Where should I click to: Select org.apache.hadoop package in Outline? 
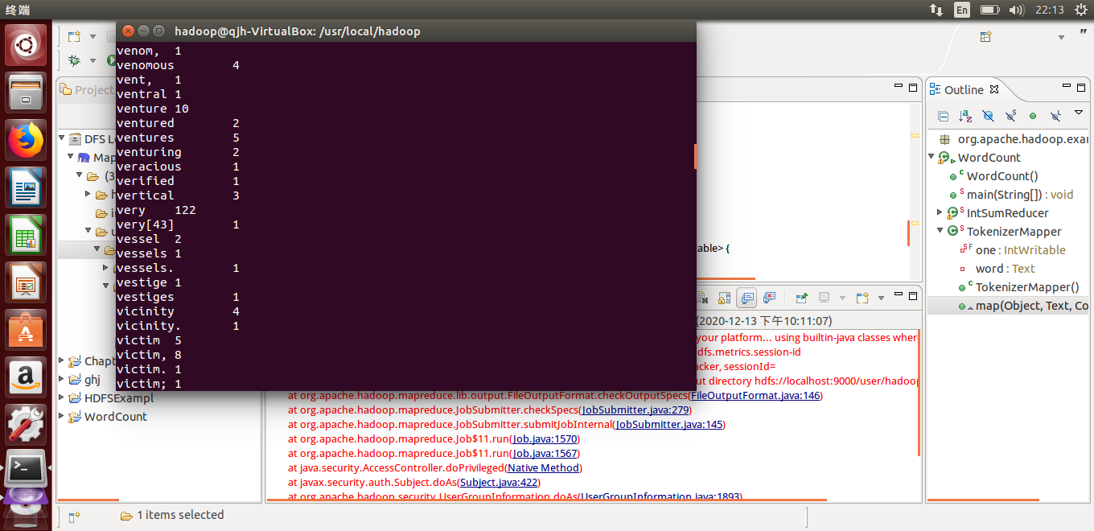[x=1014, y=139]
